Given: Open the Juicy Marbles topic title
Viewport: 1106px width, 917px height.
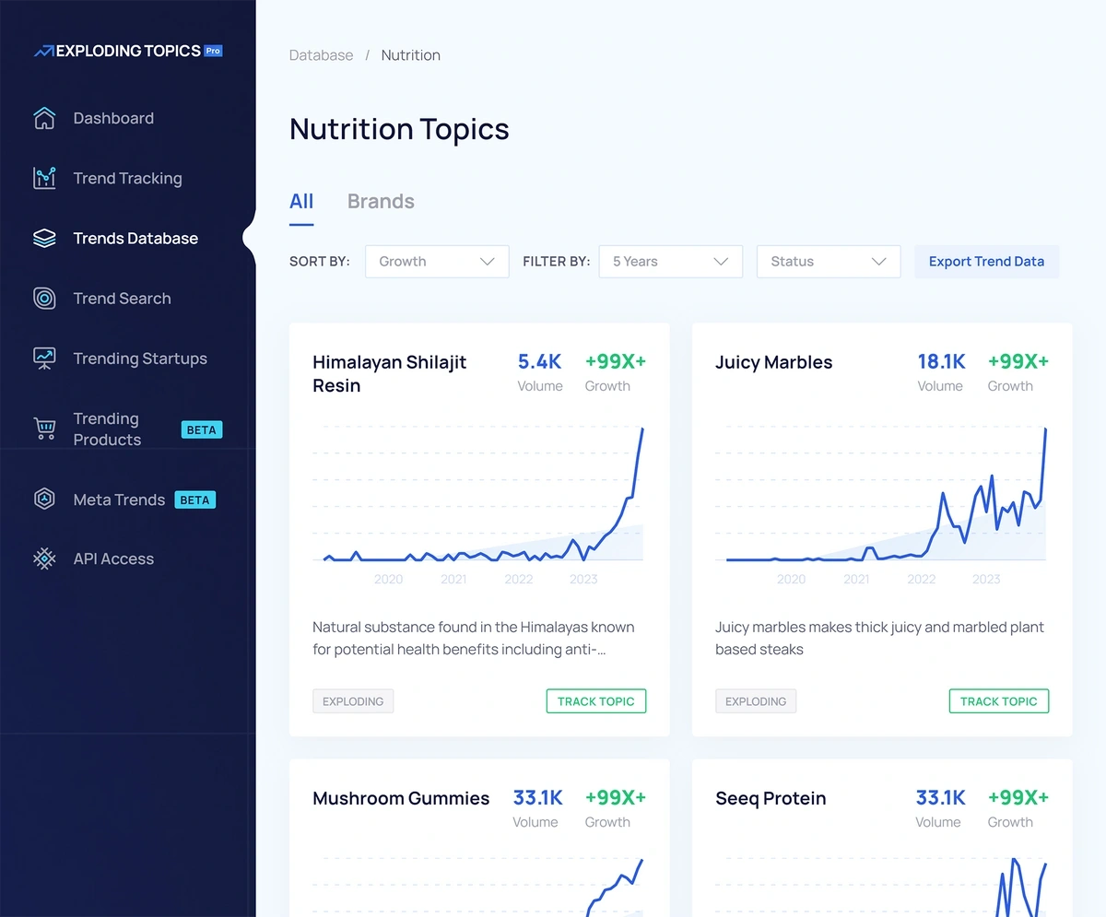Looking at the screenshot, I should (x=773, y=362).
